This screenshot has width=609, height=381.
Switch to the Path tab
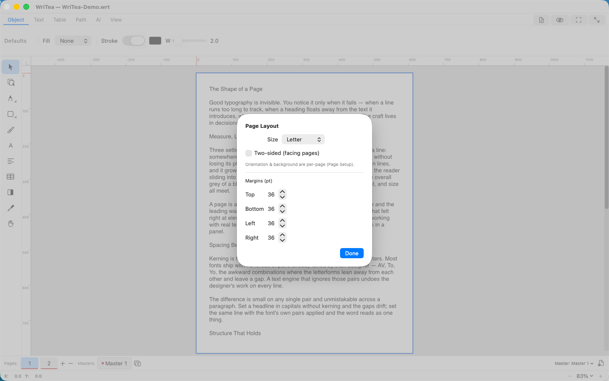81,20
